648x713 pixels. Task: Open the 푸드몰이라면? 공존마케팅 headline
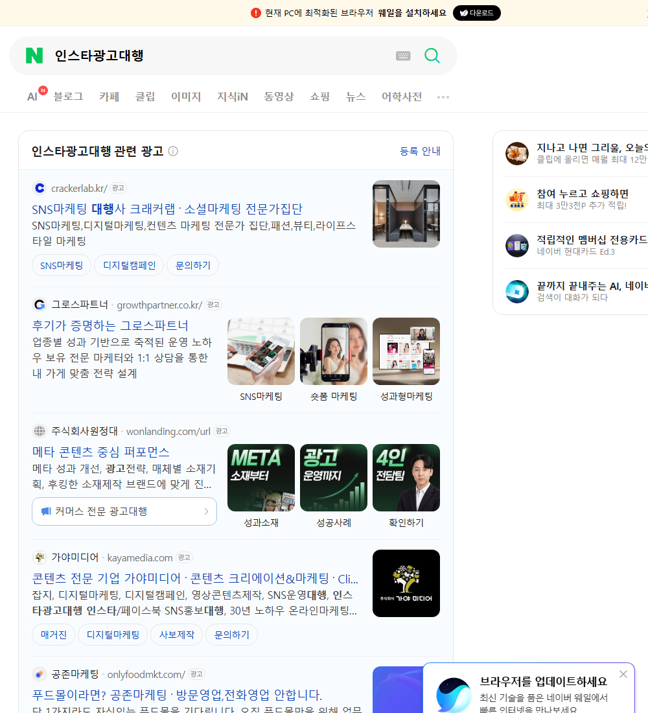click(x=177, y=695)
